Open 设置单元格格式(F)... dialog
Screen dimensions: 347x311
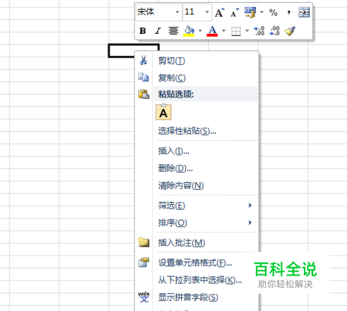(195, 263)
